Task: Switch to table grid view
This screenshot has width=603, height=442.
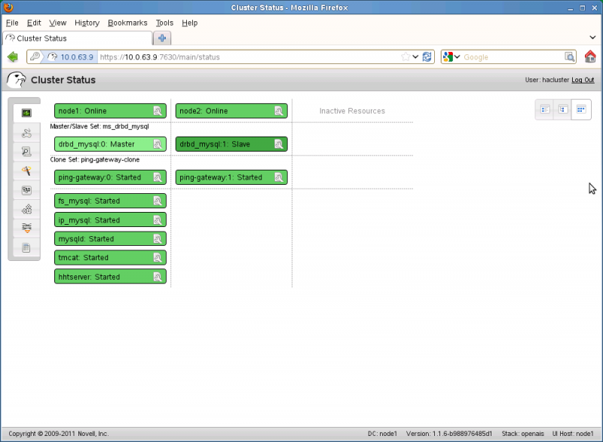Action: 581,109
